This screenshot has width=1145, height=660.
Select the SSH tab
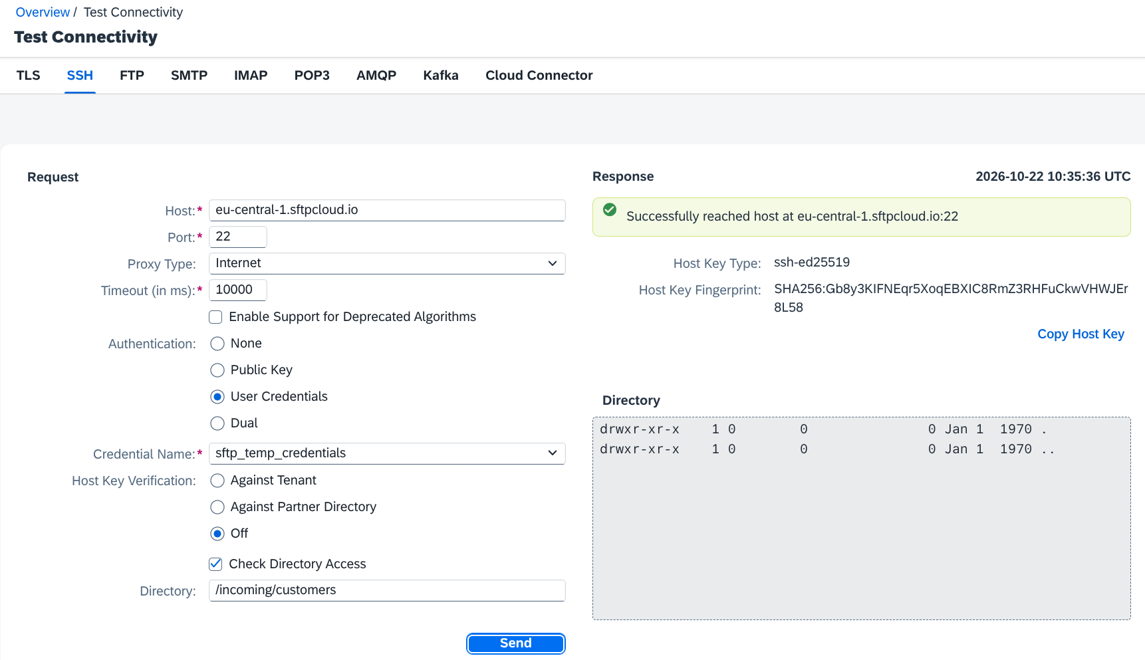coord(80,76)
